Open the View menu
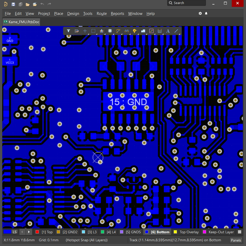This screenshot has width=246, height=246. [30, 14]
